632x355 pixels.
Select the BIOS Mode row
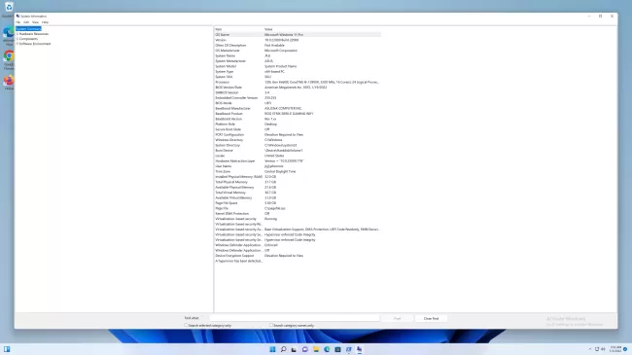[x=298, y=103]
